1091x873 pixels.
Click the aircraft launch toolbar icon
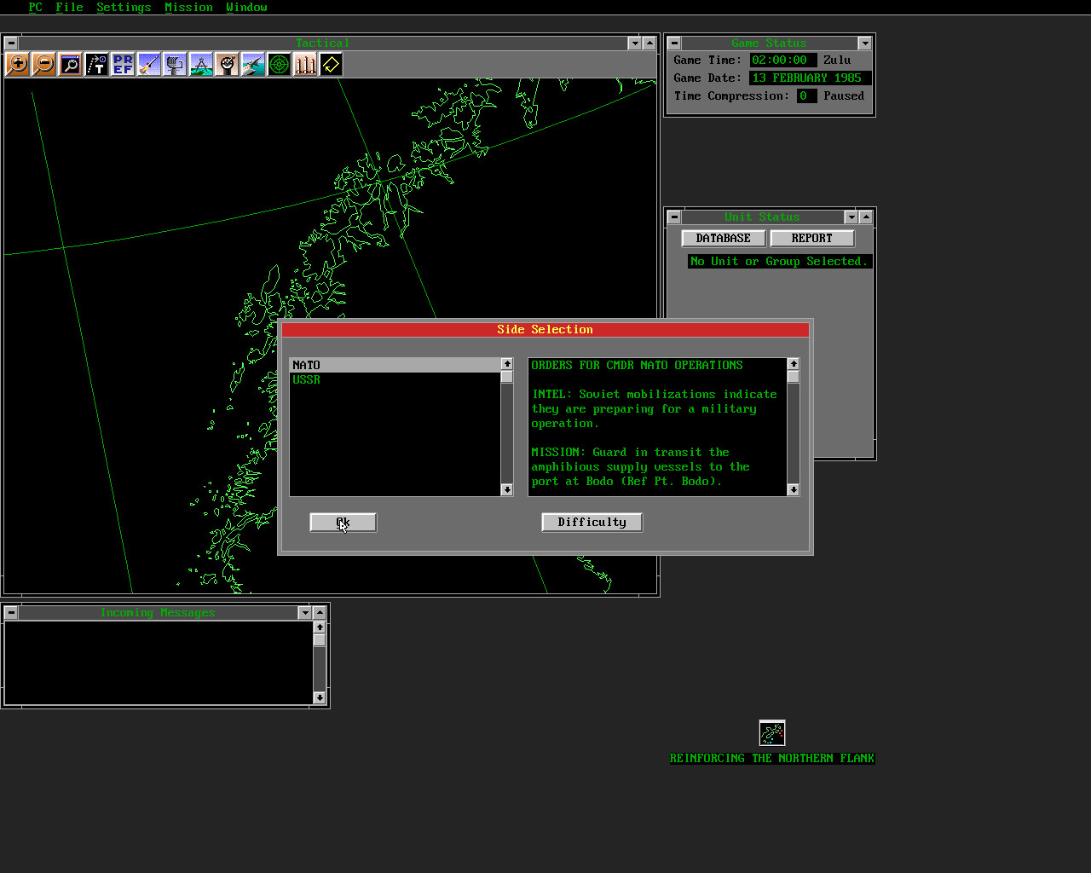pos(253,65)
